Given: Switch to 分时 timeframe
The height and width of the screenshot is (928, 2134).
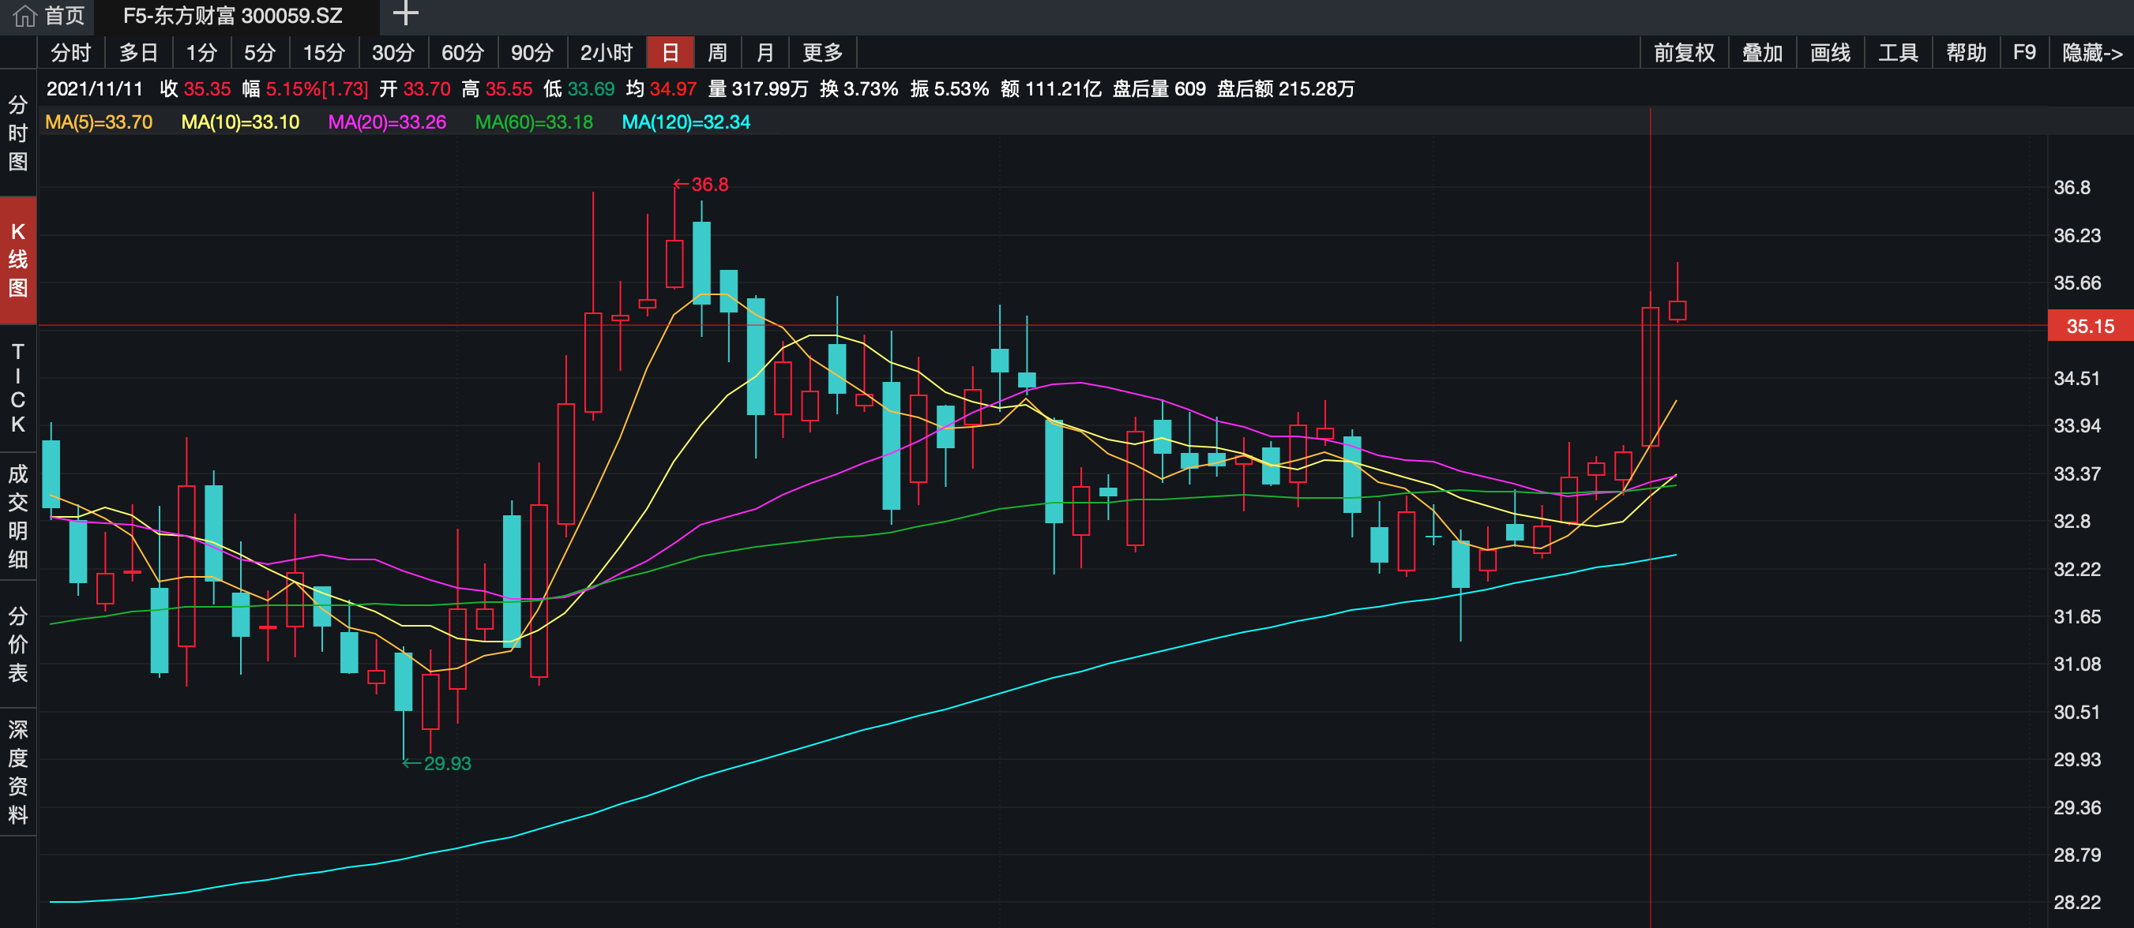Looking at the screenshot, I should point(70,53).
